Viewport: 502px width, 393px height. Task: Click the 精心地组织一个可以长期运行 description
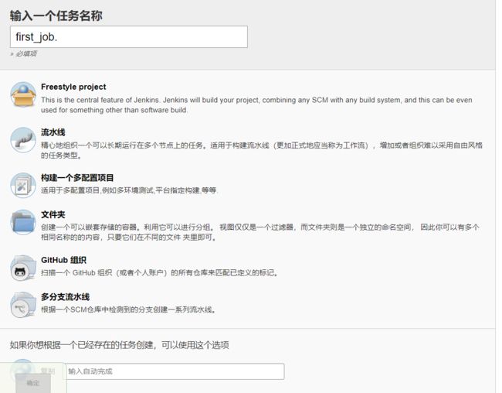(262, 150)
